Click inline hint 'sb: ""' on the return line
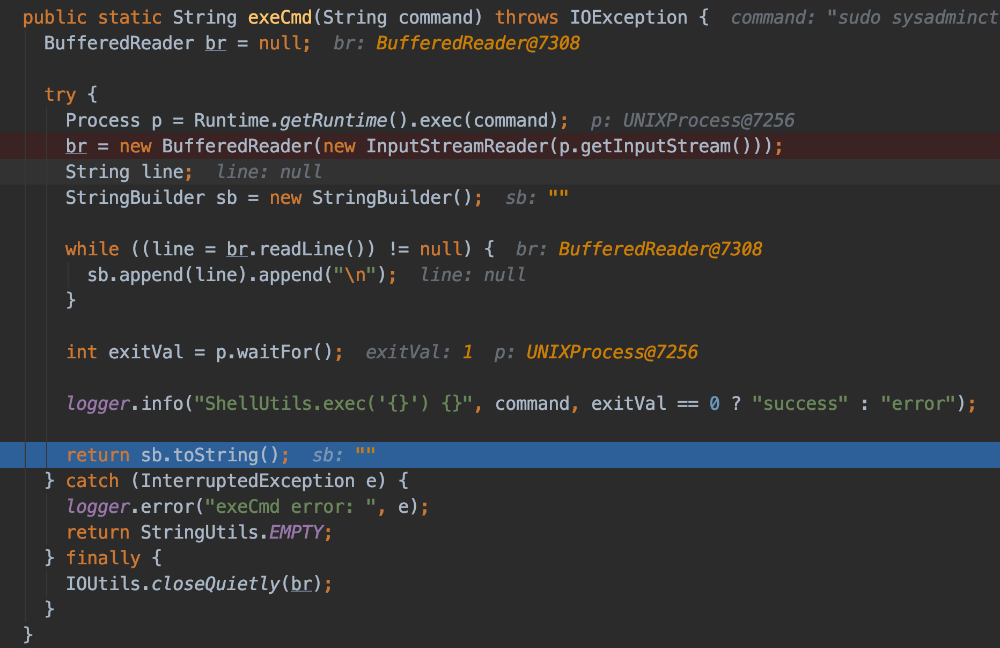Viewport: 1000px width, 648px height. 344,455
